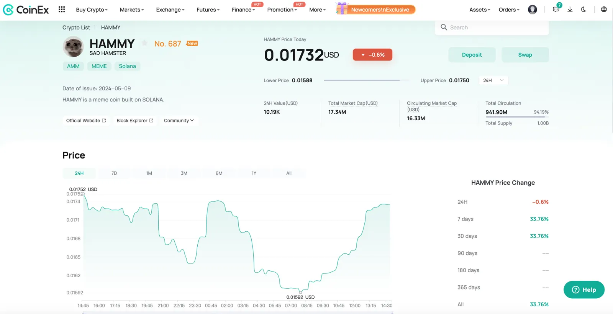The height and width of the screenshot is (314, 613).
Task: Open the messages notification icon
Action: tap(556, 9)
